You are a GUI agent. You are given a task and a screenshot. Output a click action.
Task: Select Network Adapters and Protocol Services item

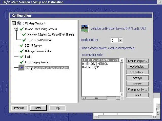click(x=47, y=68)
